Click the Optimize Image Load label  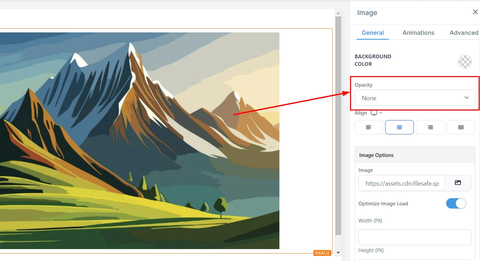383,204
